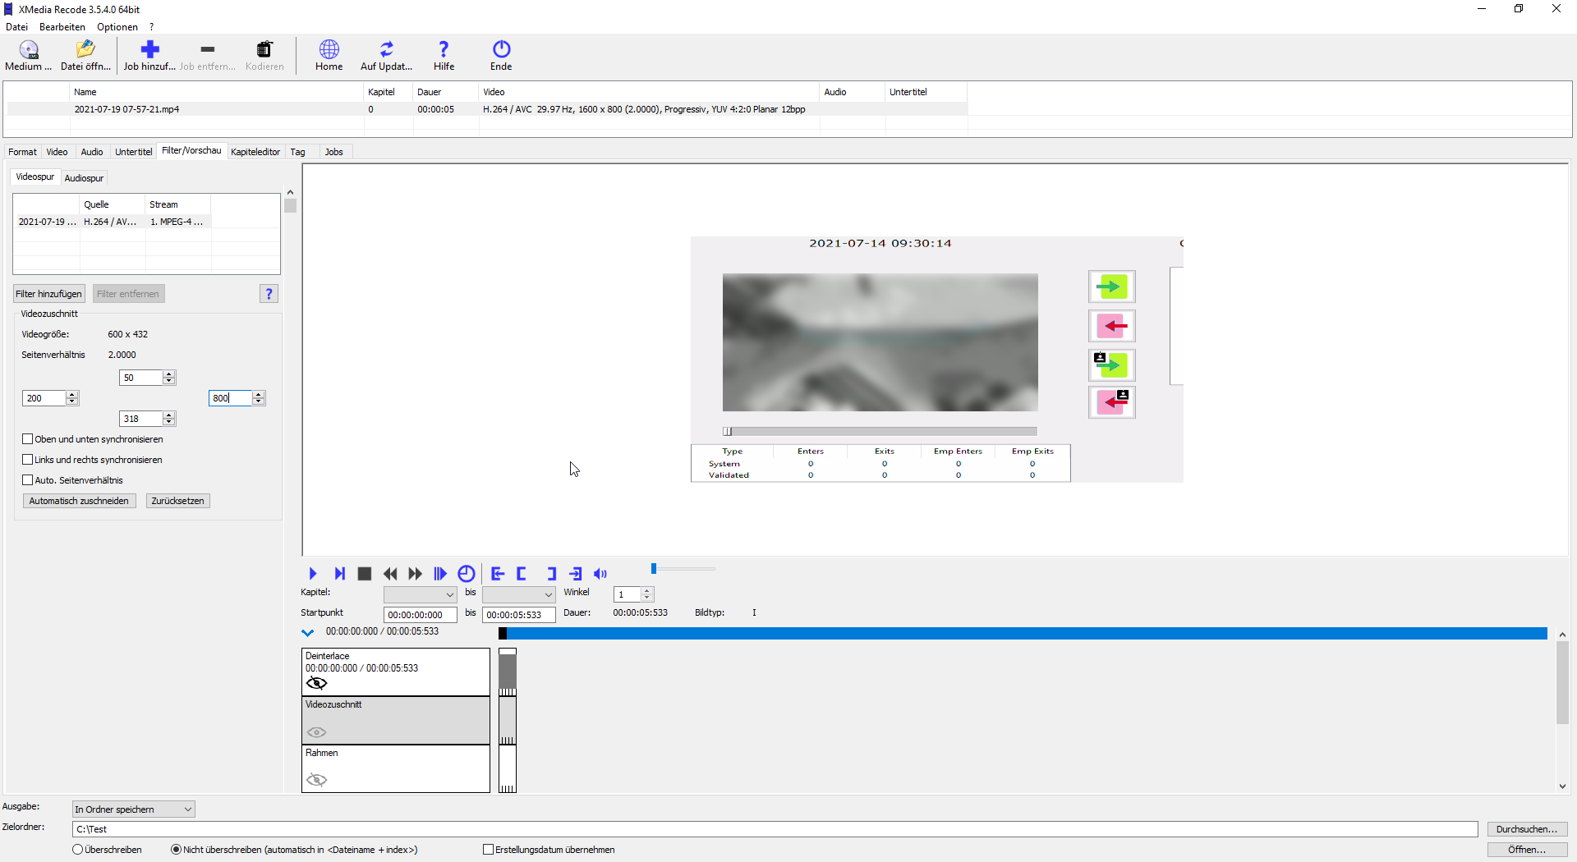Check Erstellungsdatum übernehmen
The image size is (1577, 862).
(x=488, y=850)
